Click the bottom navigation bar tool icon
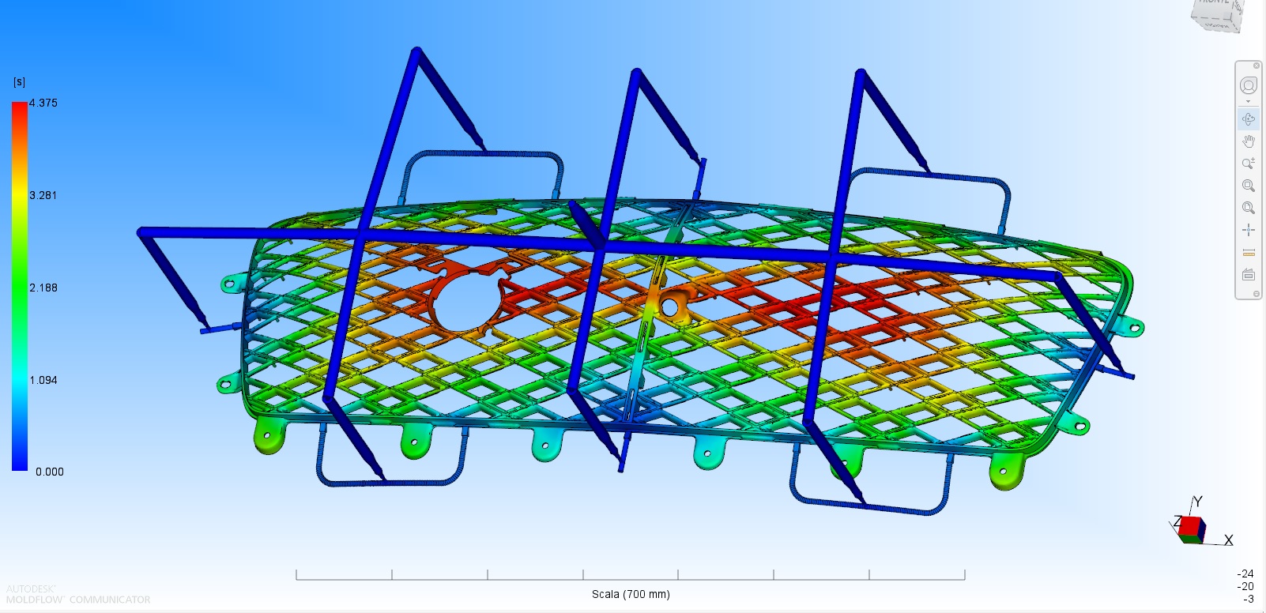Screen dimensions: 1266x613 [x=1249, y=275]
